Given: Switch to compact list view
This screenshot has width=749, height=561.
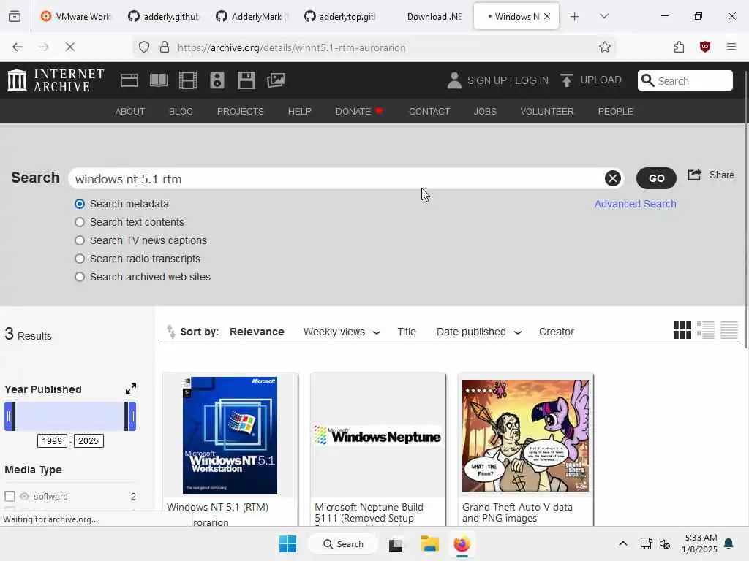Looking at the screenshot, I should coord(729,330).
